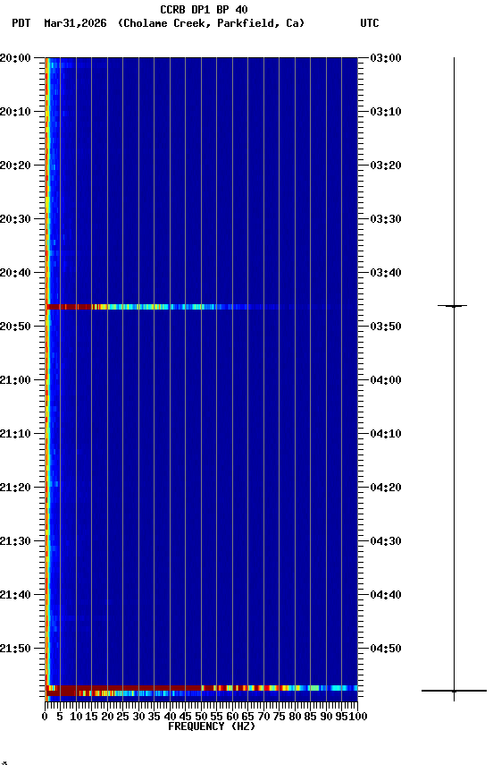Click the 04:50 UTC time label
Screen dimensions: 493x773
[x=386, y=649]
